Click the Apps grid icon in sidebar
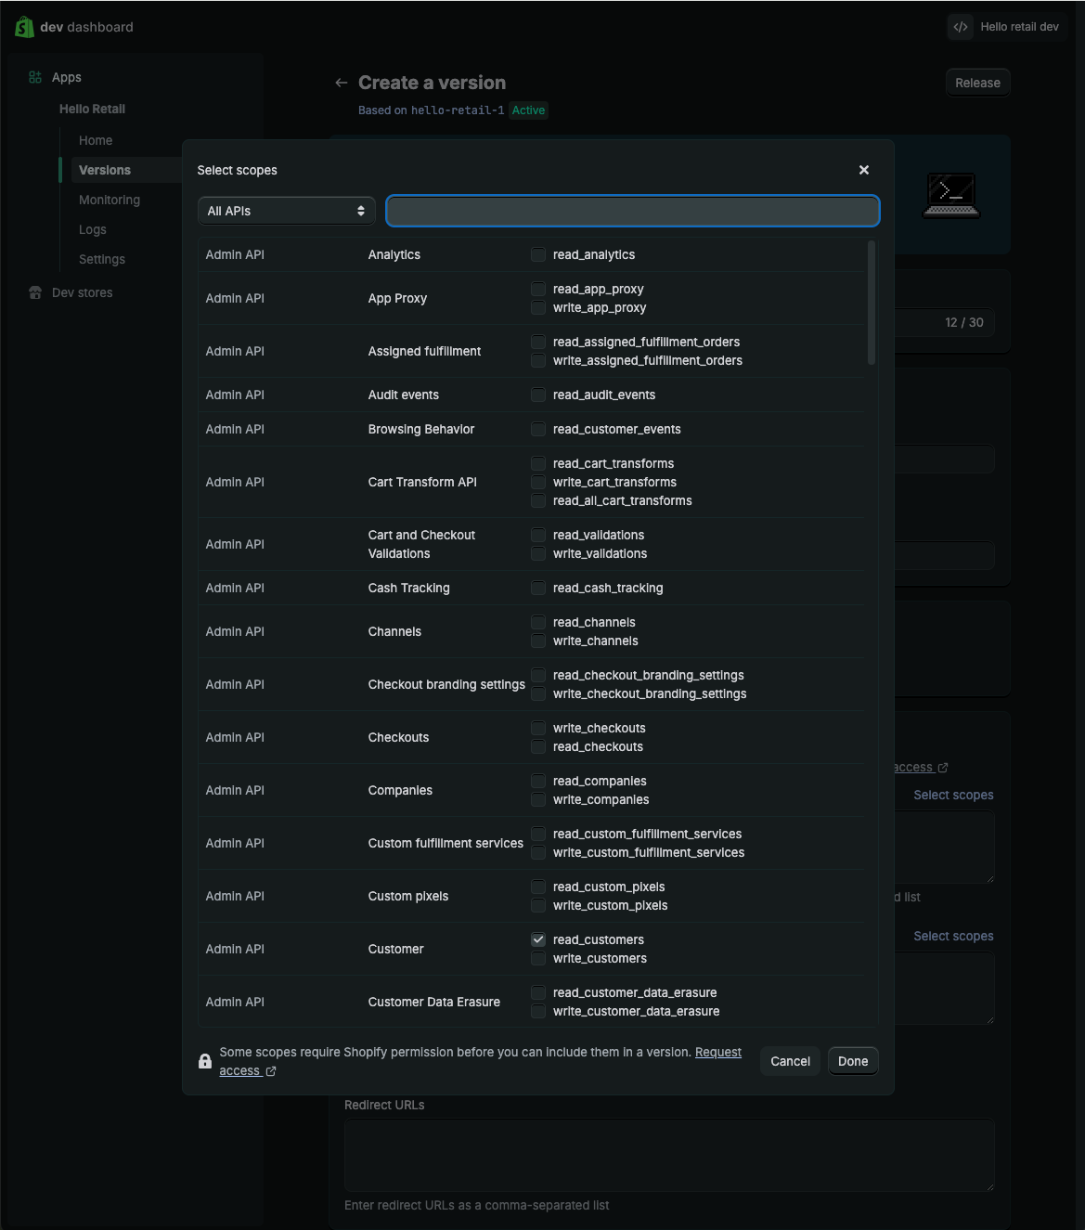Image resolution: width=1085 pixels, height=1230 pixels. coord(35,77)
